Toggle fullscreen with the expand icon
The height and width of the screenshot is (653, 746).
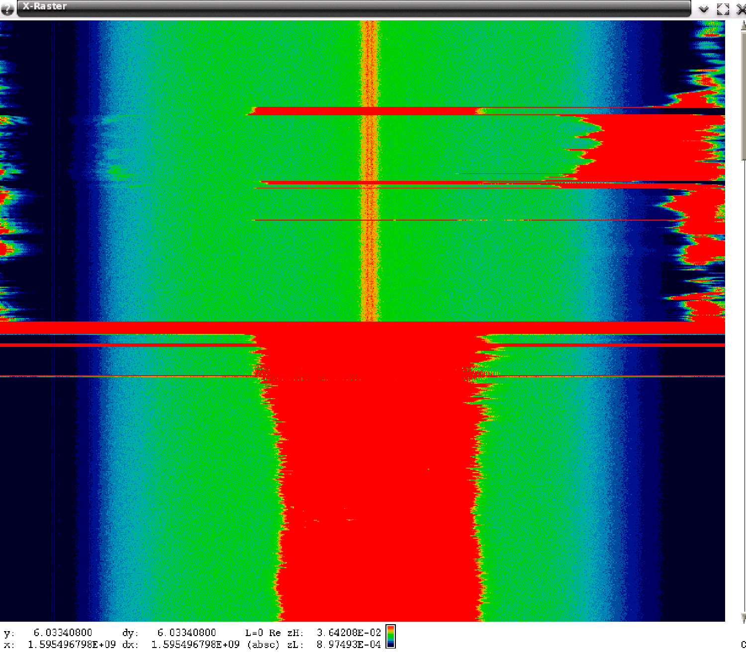point(723,9)
